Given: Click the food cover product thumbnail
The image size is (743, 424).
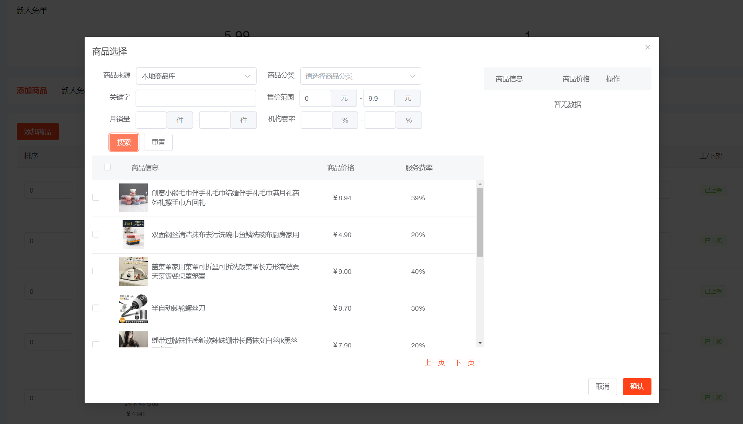Looking at the screenshot, I should pyautogui.click(x=133, y=271).
